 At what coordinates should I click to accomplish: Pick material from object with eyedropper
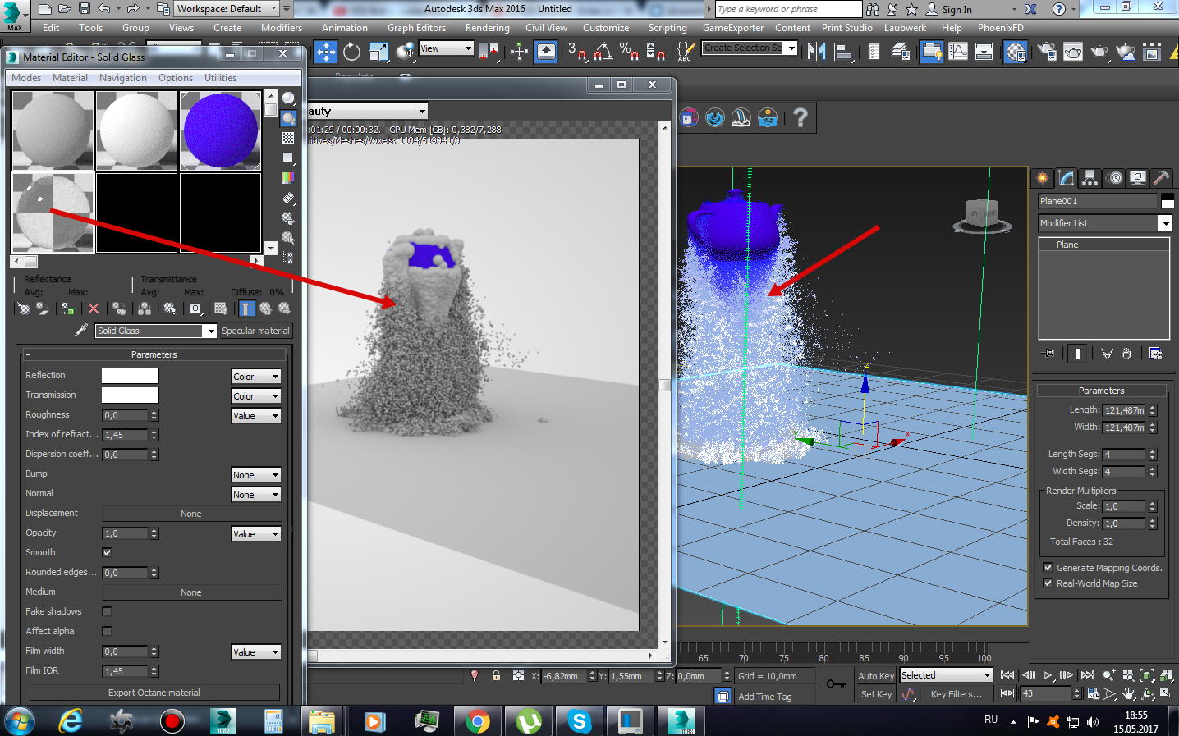click(80, 330)
